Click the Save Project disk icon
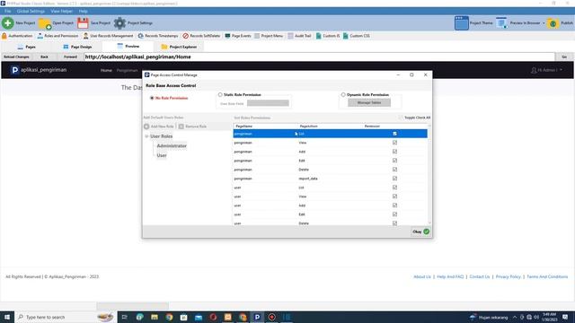The image size is (575, 323). [83, 23]
